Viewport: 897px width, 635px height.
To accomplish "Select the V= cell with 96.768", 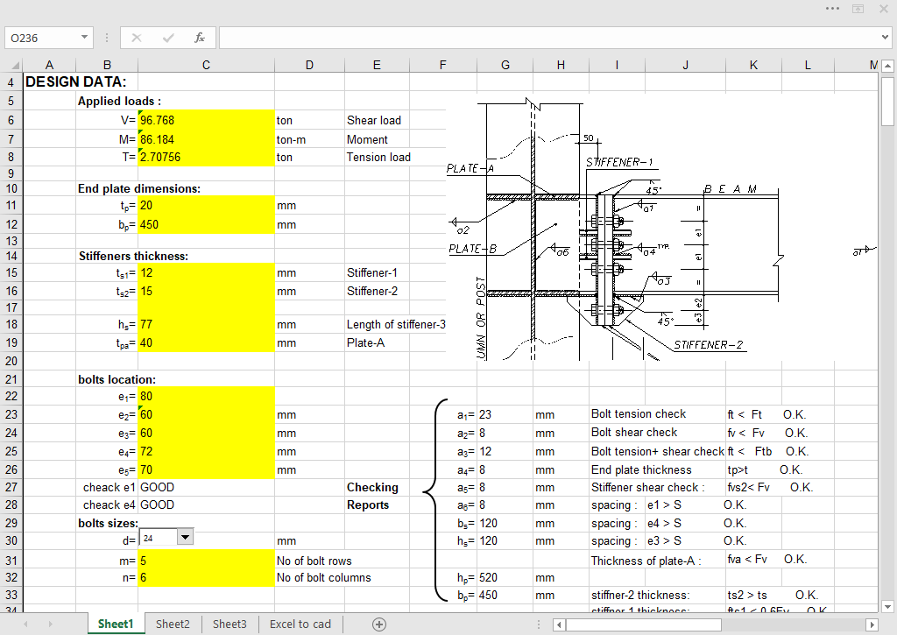I will pos(206,120).
